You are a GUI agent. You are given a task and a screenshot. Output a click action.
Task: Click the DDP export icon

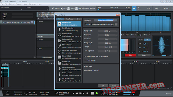[x=76, y=8]
